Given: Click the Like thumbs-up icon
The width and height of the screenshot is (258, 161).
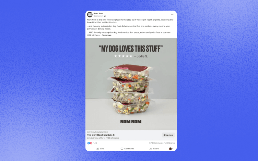Looking at the screenshot, I should [98, 149].
